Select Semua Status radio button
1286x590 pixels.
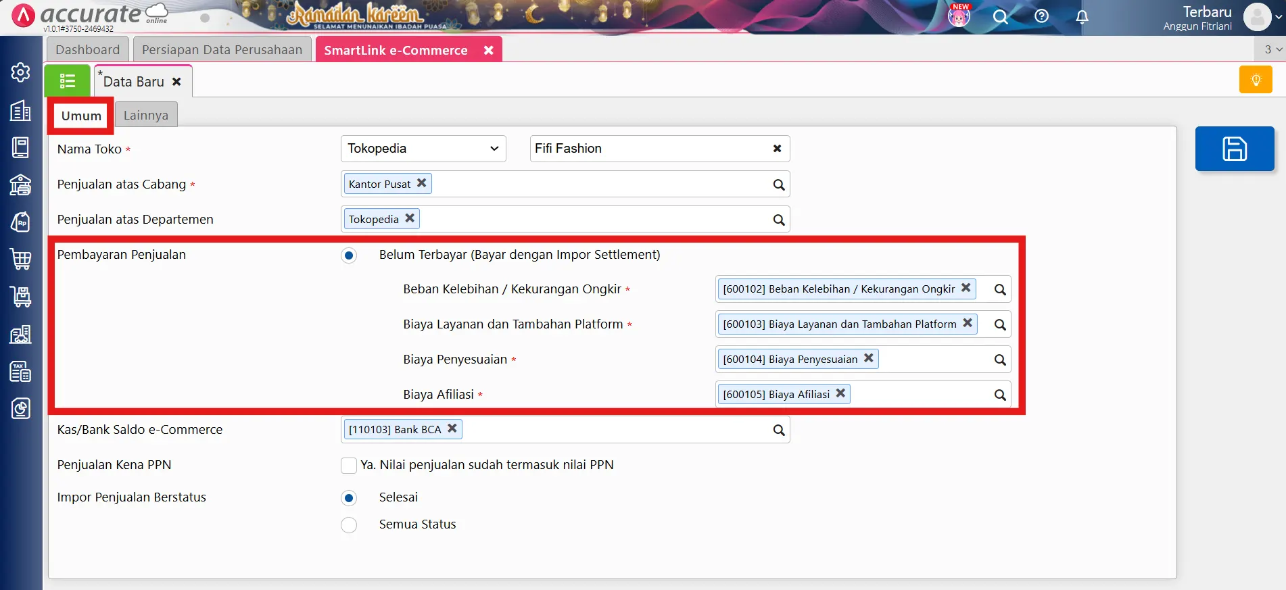[x=349, y=525]
